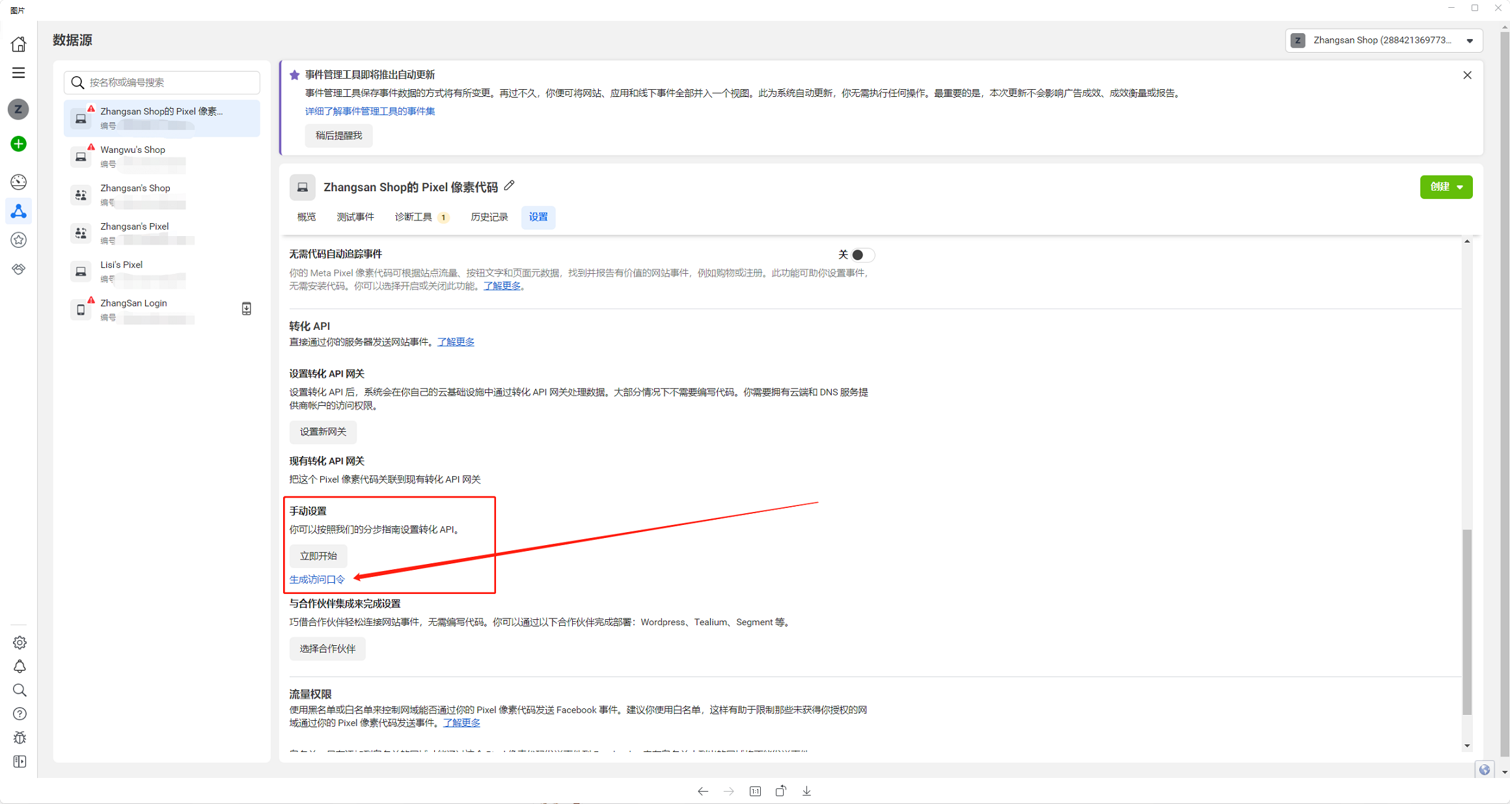Viewport: 1510px width, 804px height.
Task: Click the 手动设置 heading text
Action: tap(308, 511)
